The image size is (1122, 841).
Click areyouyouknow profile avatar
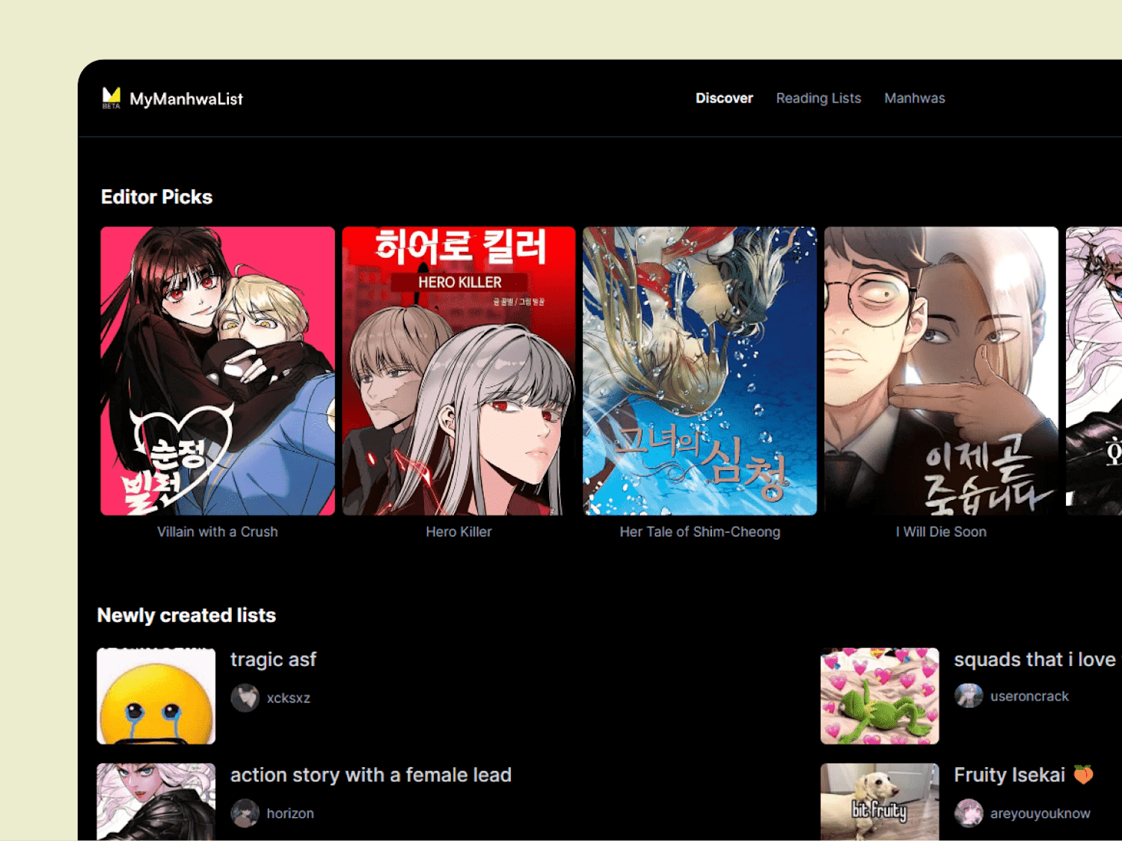pos(969,813)
